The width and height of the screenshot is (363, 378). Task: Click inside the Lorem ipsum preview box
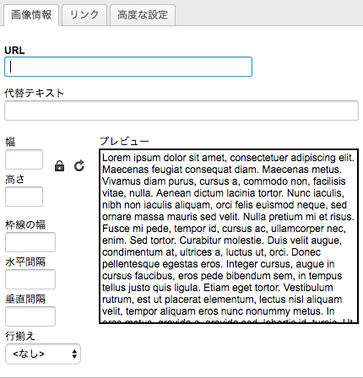[x=229, y=236]
